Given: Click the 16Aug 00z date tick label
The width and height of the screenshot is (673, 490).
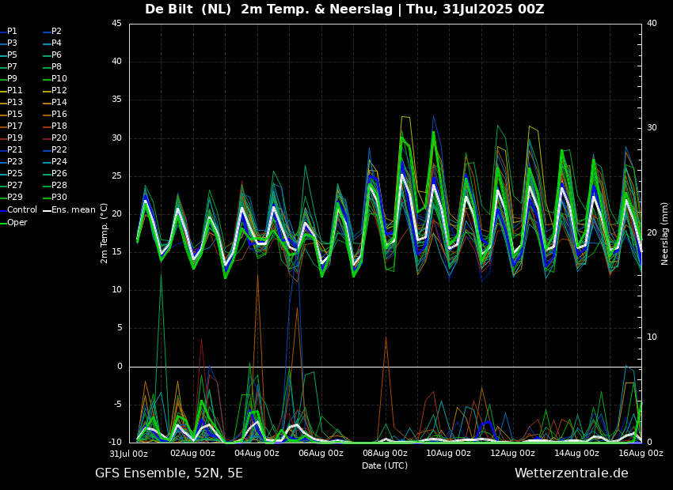Looking at the screenshot, I should [640, 454].
